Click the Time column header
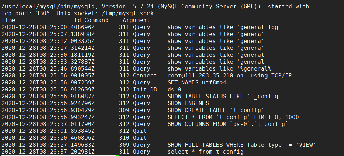This screenshot has height=156, width=344. pyautogui.click(x=8, y=20)
